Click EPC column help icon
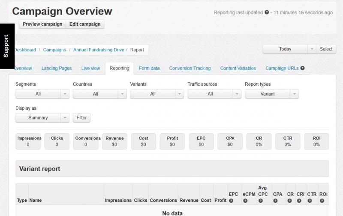Image resolution: width=343 pixels, height=216 pixels. click(231, 201)
